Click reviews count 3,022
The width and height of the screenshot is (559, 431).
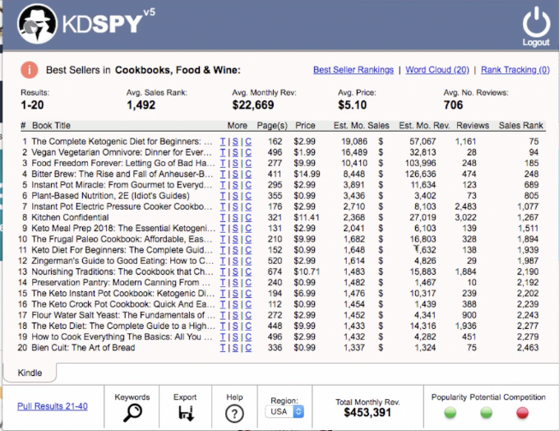point(465,218)
